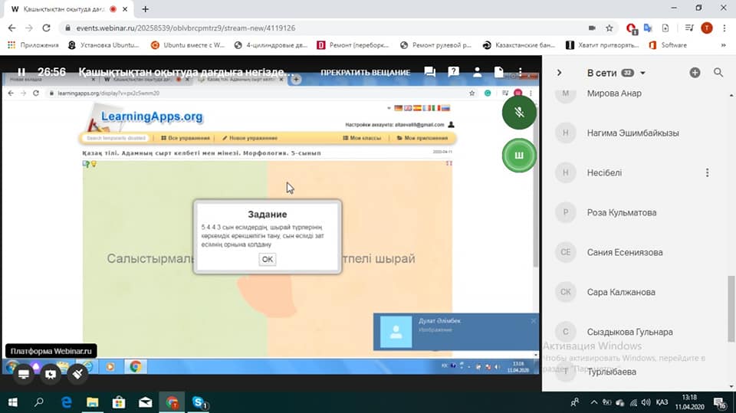
Task: Open Казахстанские бан... bookmark
Action: coord(519,45)
